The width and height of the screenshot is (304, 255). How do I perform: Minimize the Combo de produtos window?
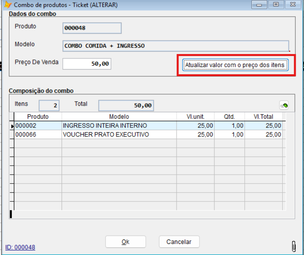coord(261,5)
